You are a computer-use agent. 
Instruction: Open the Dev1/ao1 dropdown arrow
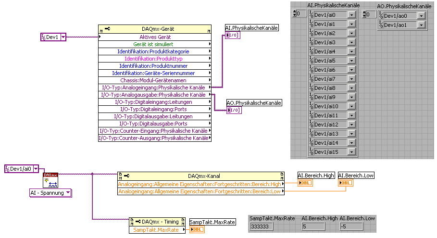coord(422,25)
